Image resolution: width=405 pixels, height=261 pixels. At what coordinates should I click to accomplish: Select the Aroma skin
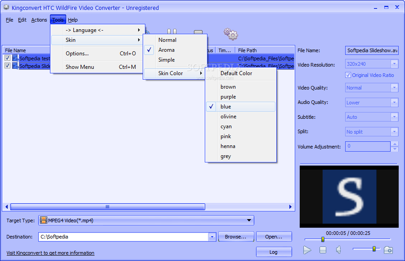coord(175,50)
